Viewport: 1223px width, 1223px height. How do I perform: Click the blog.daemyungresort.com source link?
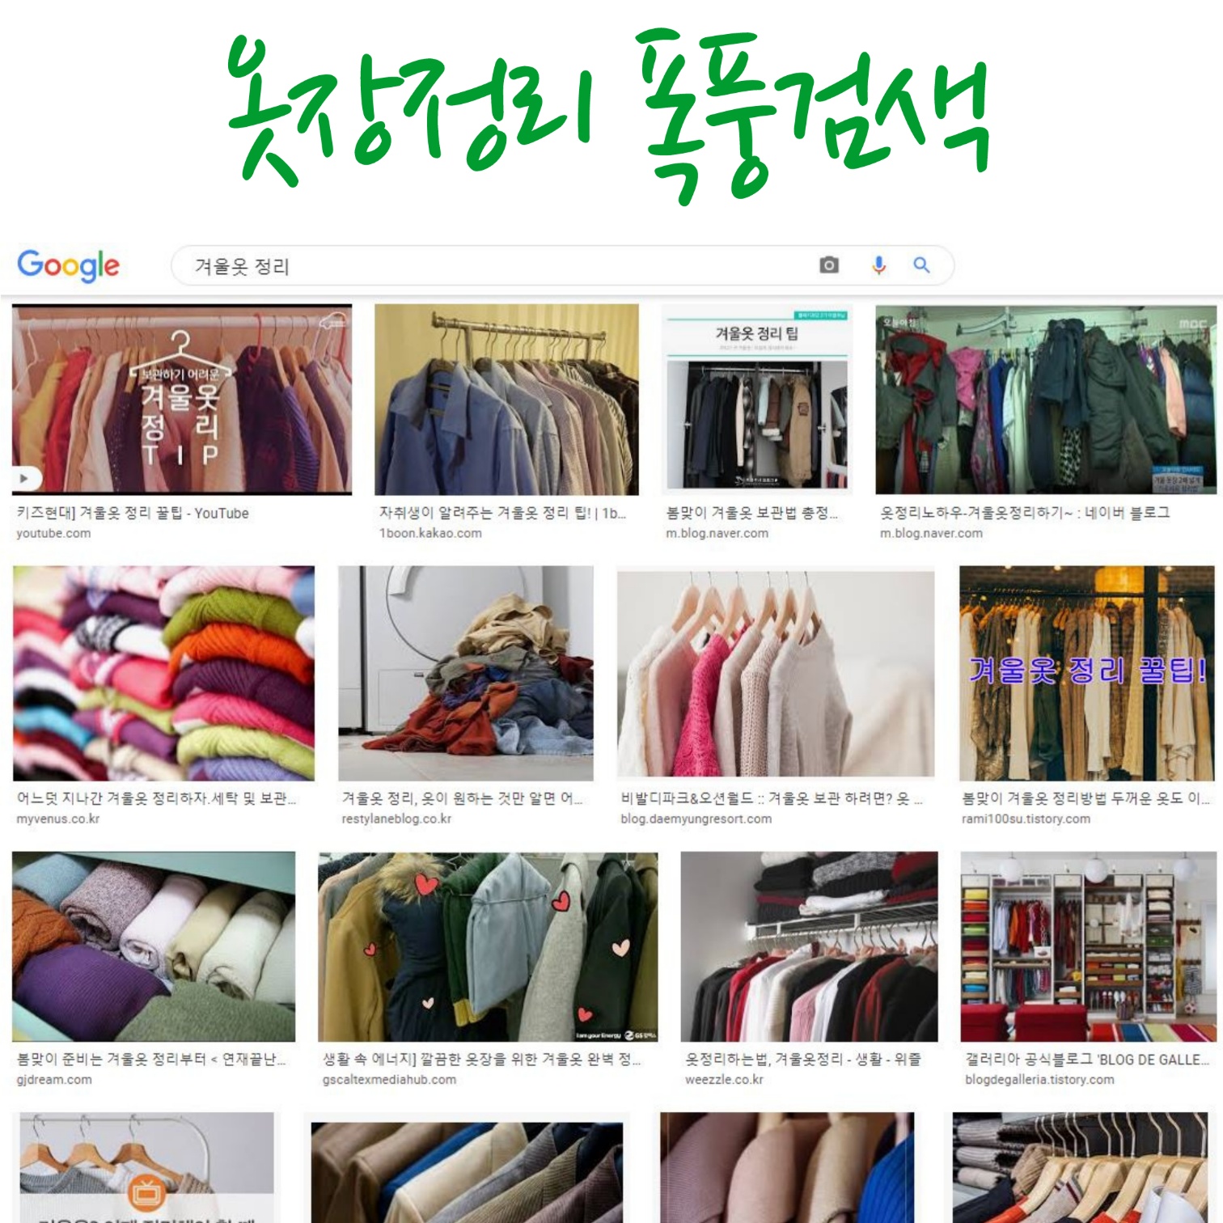click(696, 819)
